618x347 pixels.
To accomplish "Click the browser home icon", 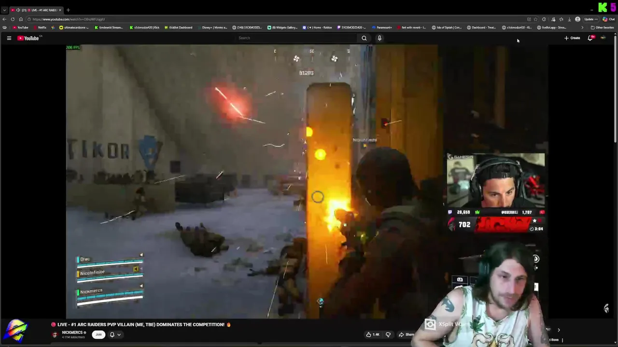I will coord(21,19).
